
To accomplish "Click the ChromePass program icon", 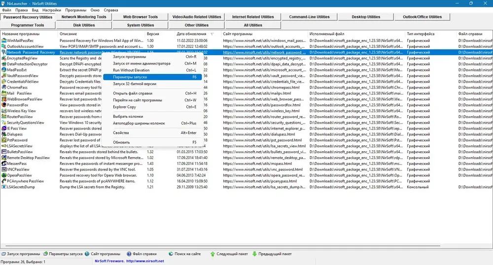I will [x=4, y=87].
